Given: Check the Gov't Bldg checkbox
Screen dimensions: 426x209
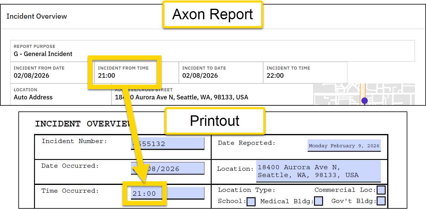Looking at the screenshot, I should (381, 201).
